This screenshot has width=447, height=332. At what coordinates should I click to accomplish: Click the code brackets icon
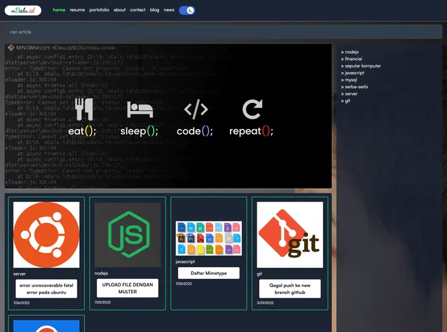[x=196, y=109]
